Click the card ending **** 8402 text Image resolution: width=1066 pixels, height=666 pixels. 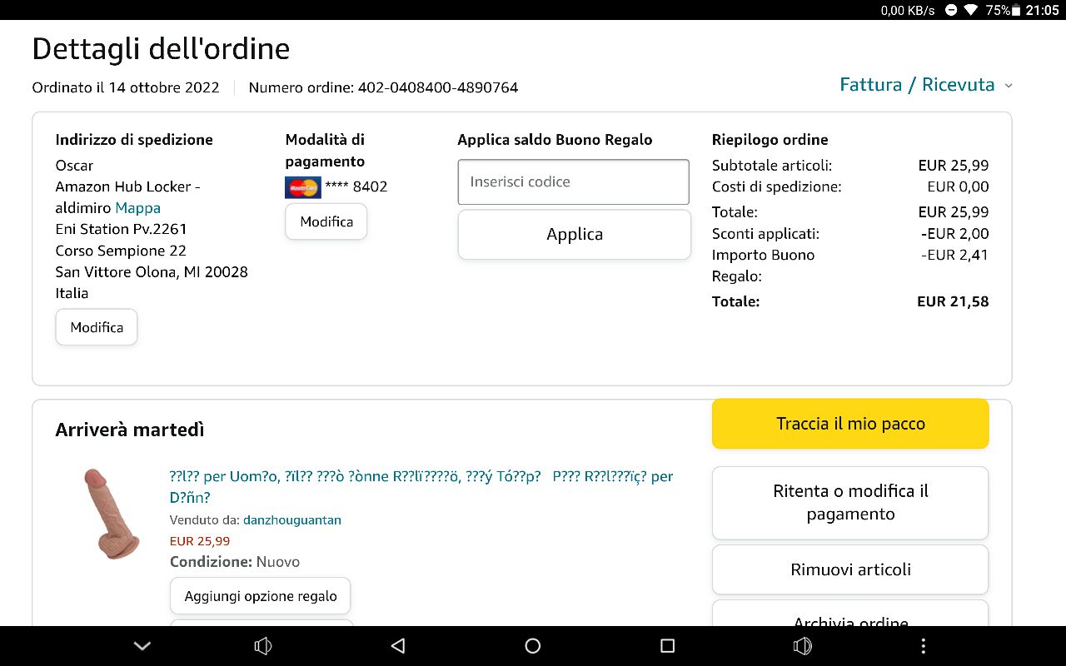356,186
